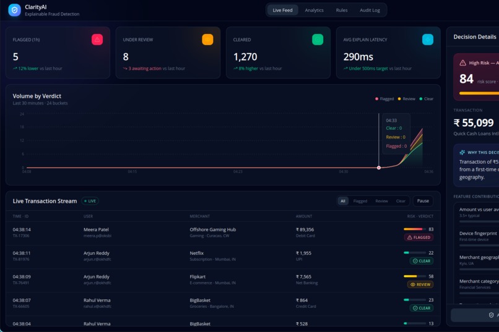
Task: Click the ₹ 7,565 amount
Action: pyautogui.click(x=303, y=276)
